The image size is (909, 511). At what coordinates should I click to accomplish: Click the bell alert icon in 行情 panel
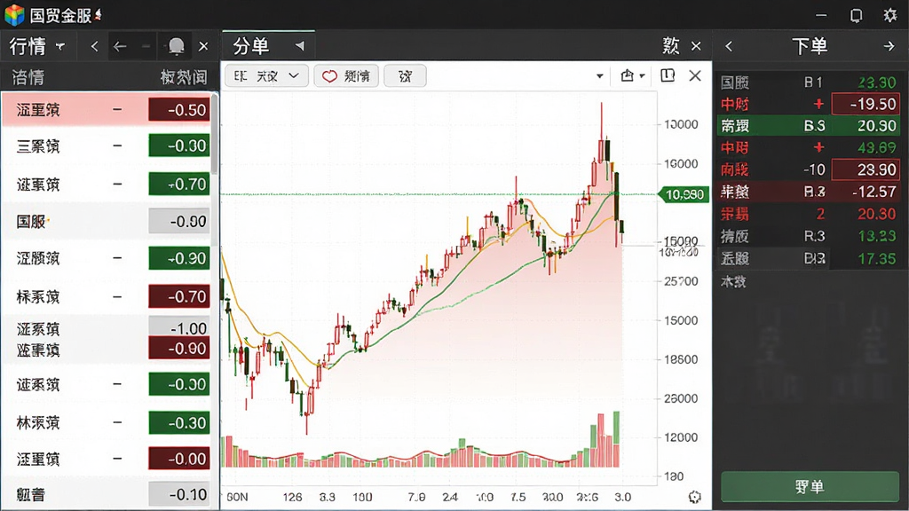click(x=177, y=46)
